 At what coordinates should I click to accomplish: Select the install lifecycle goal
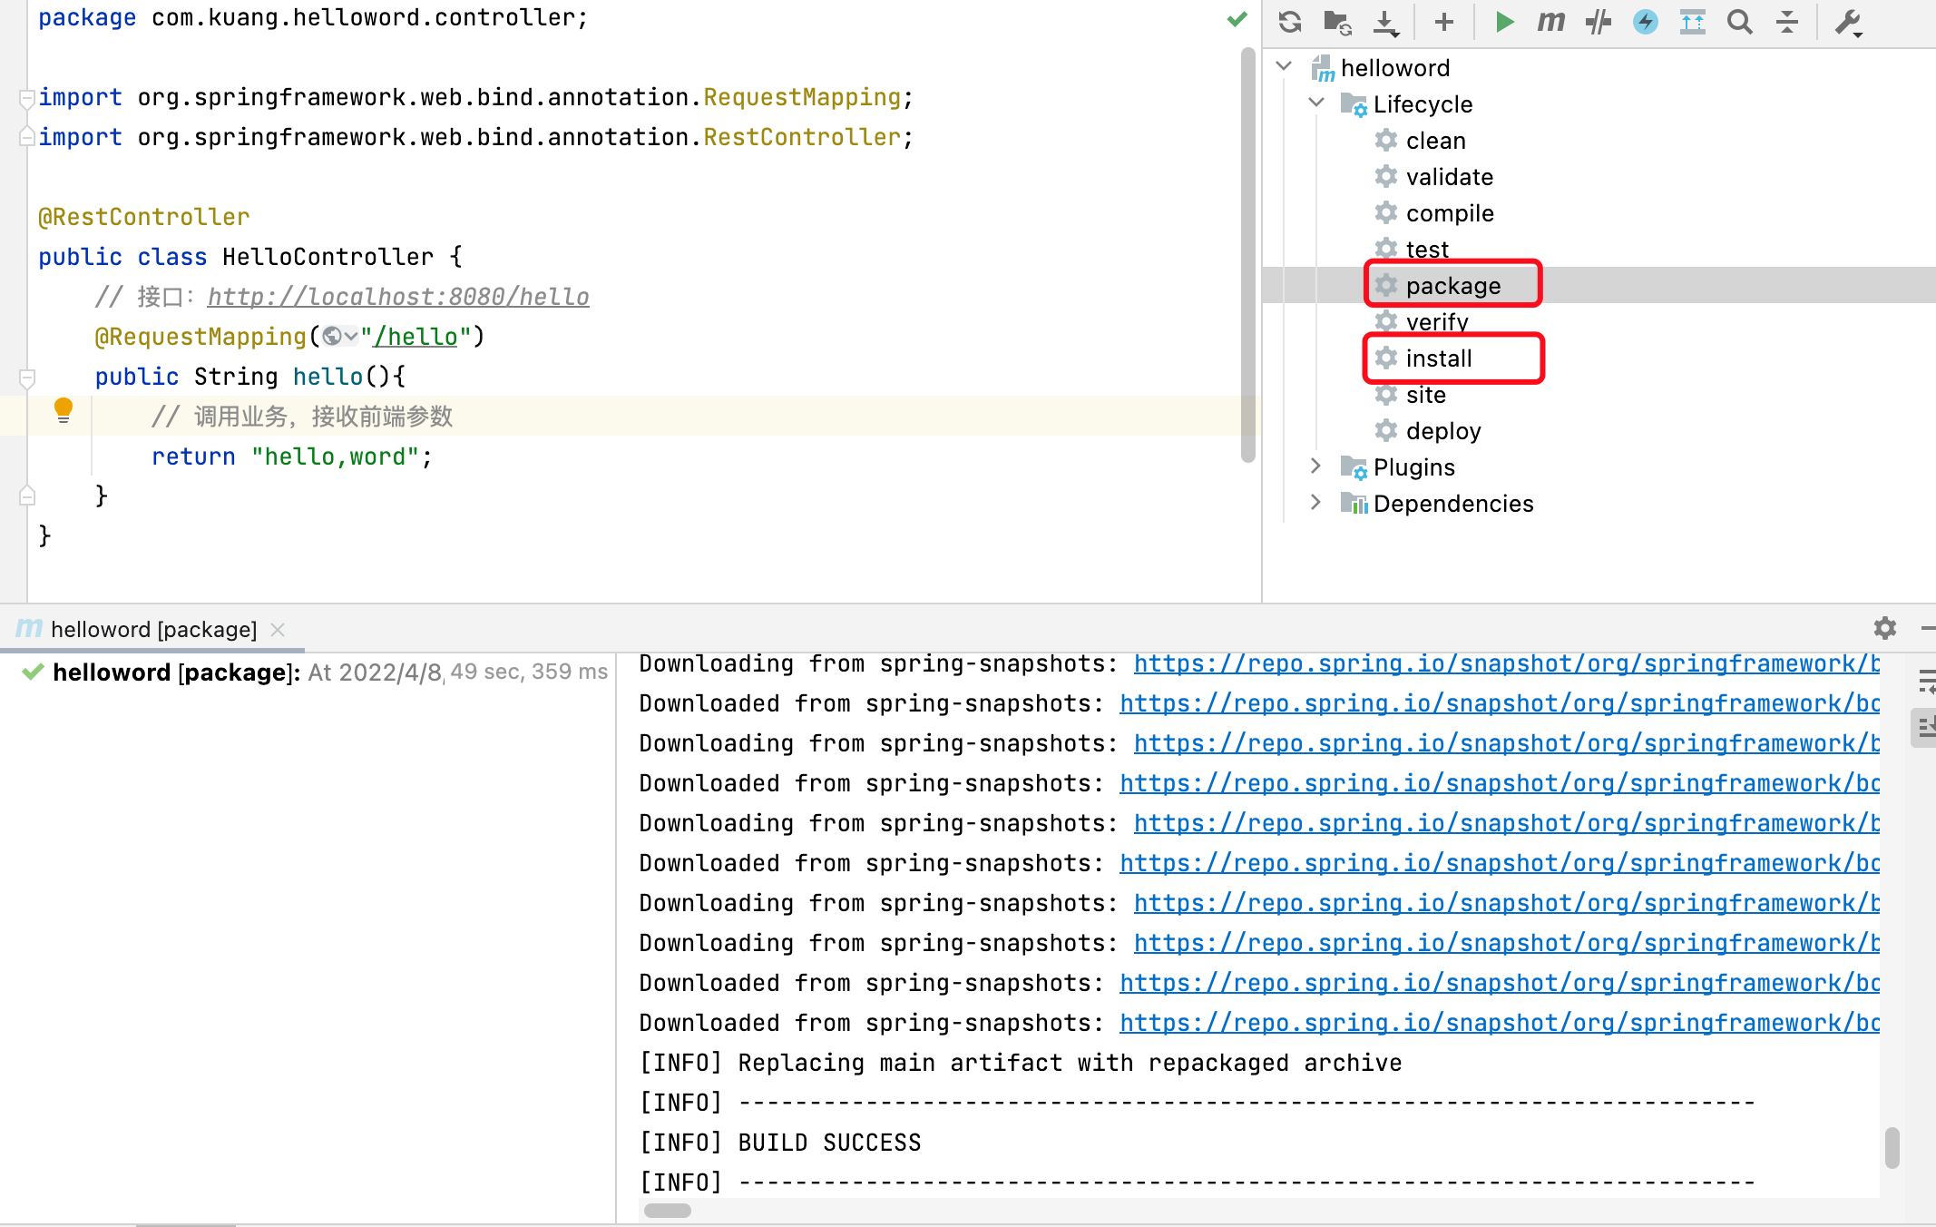pos(1438,358)
